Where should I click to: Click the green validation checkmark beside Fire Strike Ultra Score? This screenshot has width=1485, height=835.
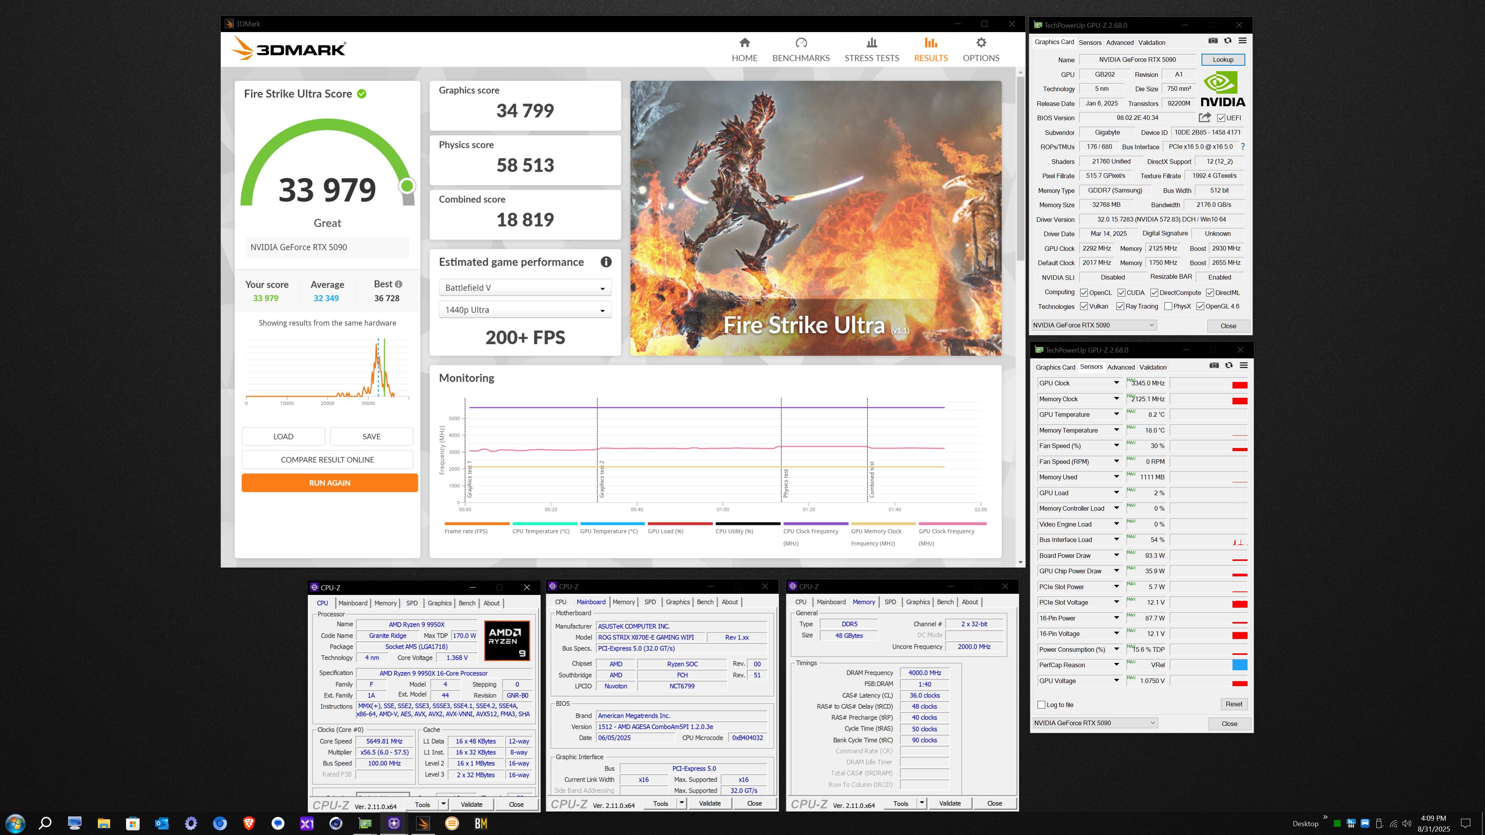[362, 94]
